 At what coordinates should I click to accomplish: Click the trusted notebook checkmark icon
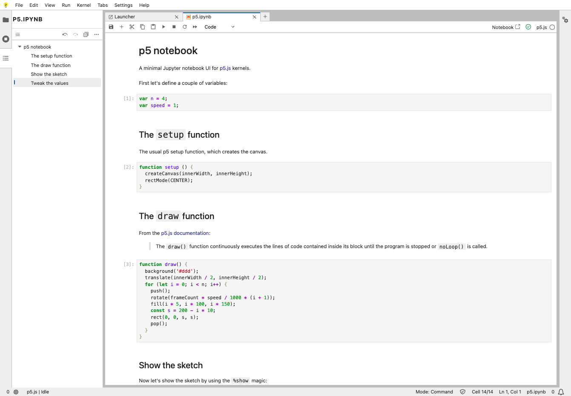point(528,27)
